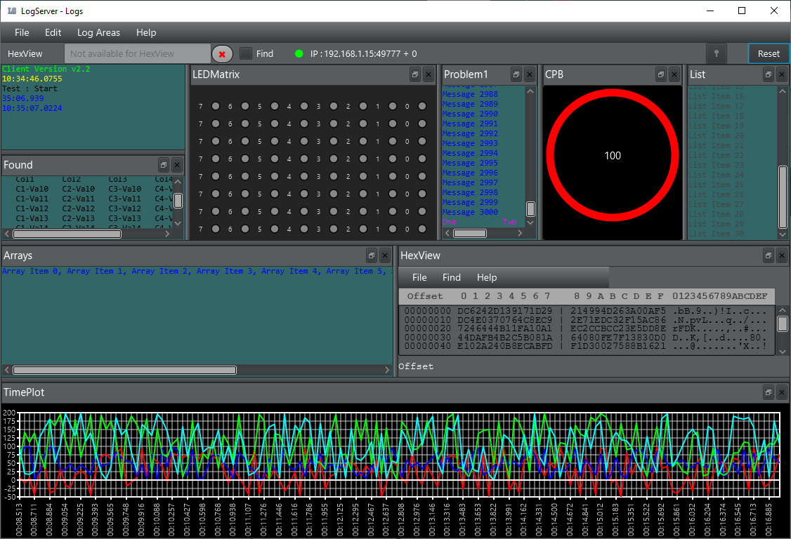Click the red X clear-search icon

coord(222,54)
